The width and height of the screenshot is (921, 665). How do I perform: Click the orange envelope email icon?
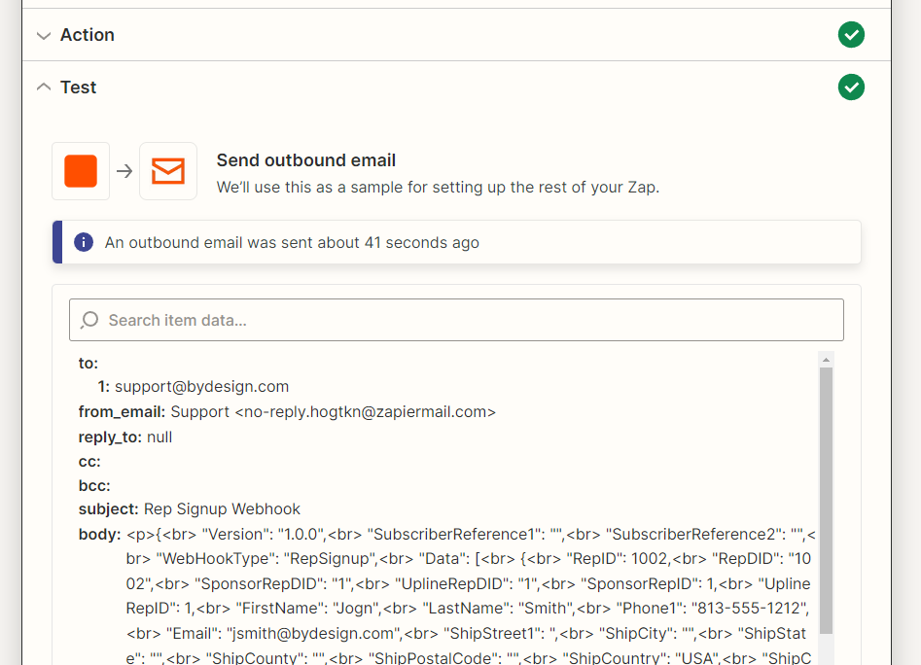[168, 171]
